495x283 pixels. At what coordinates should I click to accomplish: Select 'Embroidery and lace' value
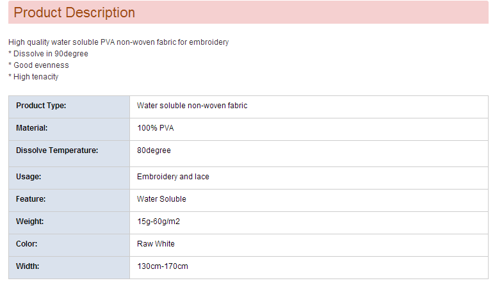point(173,177)
